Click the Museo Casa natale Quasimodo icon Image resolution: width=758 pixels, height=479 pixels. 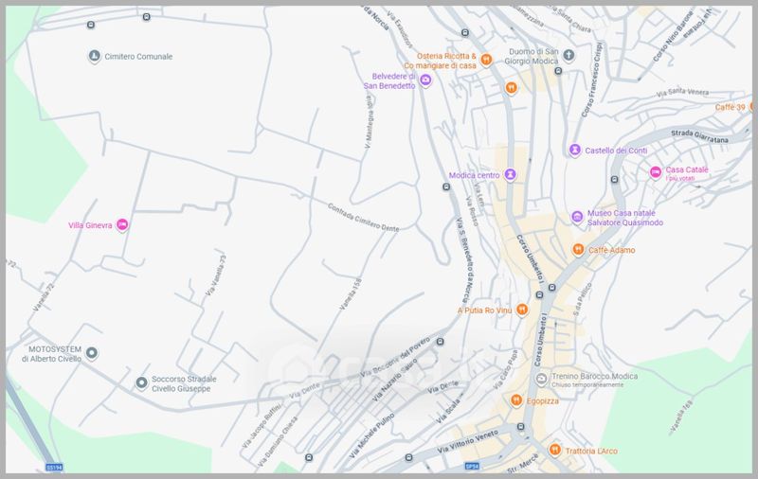coord(577,218)
